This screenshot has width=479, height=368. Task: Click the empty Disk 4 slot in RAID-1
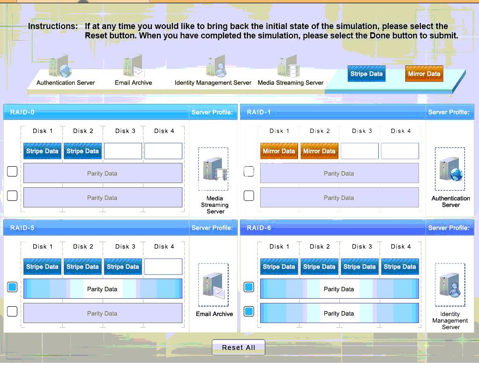[400, 151]
